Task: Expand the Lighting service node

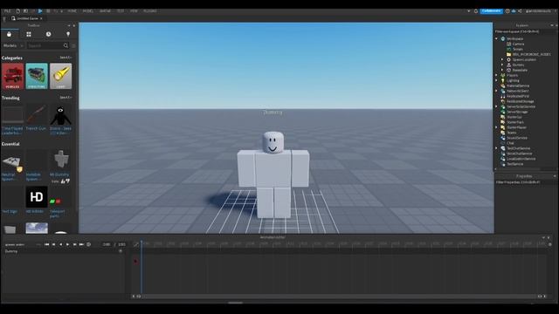Action: (496, 80)
